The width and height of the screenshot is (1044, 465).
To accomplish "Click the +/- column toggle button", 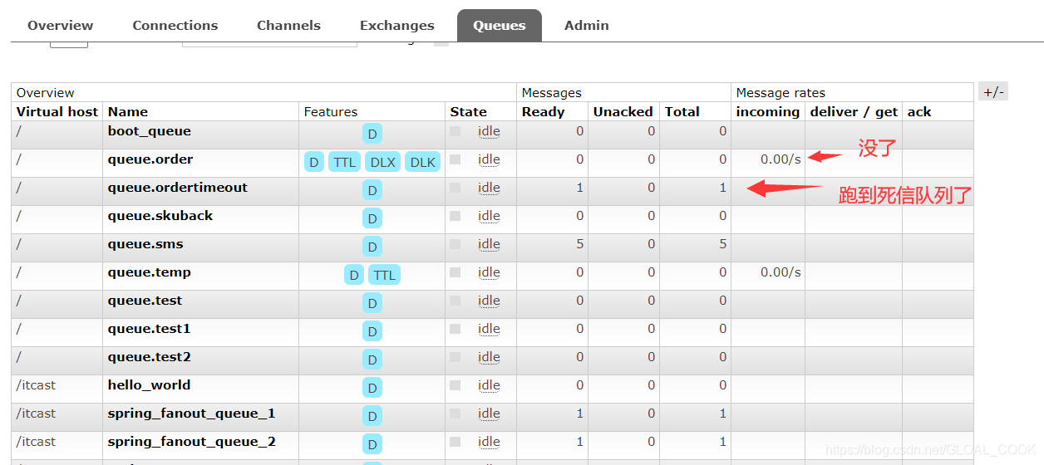I will 993,92.
